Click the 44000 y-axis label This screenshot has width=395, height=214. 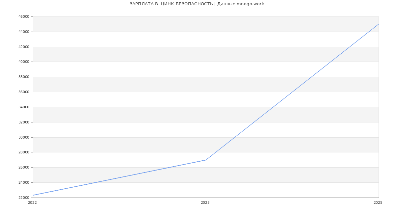point(23,32)
